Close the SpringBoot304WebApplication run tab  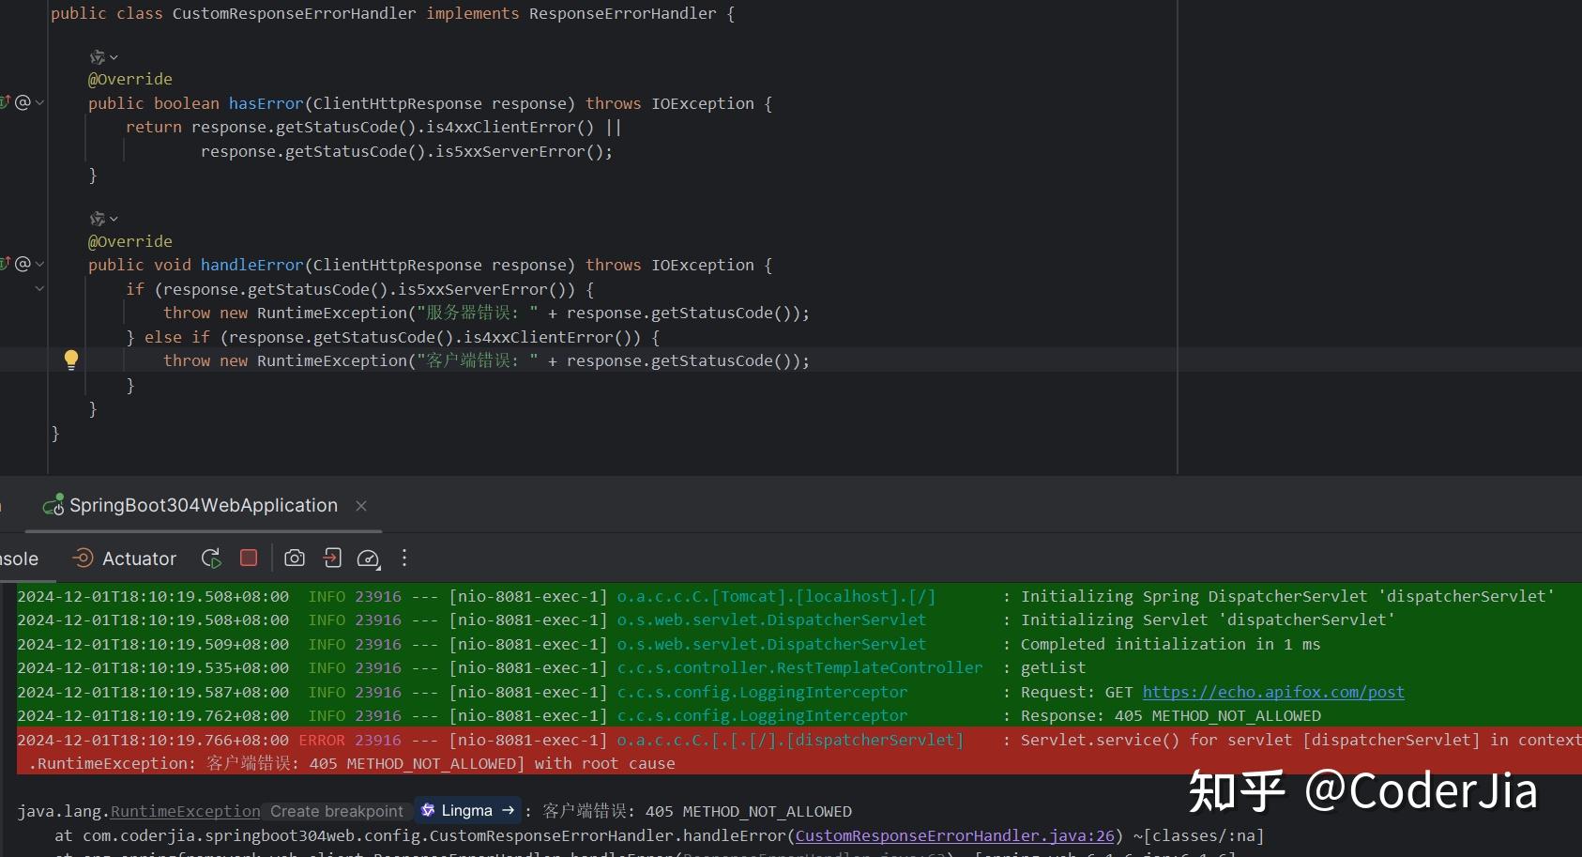click(361, 505)
